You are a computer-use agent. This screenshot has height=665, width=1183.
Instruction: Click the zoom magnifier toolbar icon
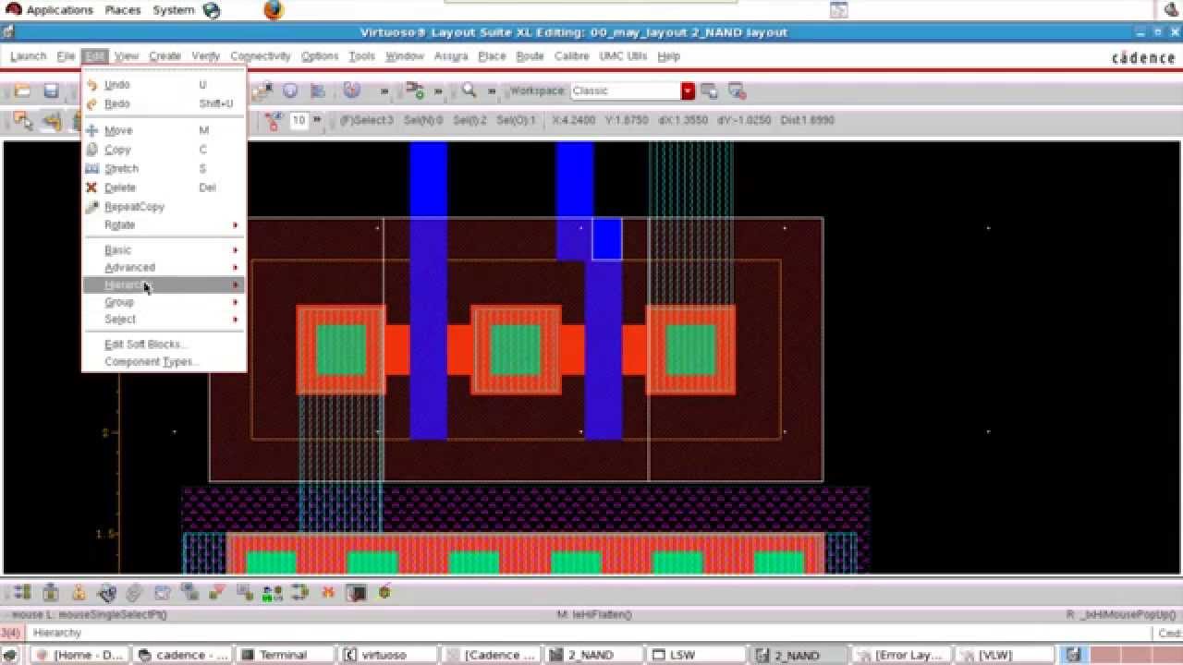(470, 91)
